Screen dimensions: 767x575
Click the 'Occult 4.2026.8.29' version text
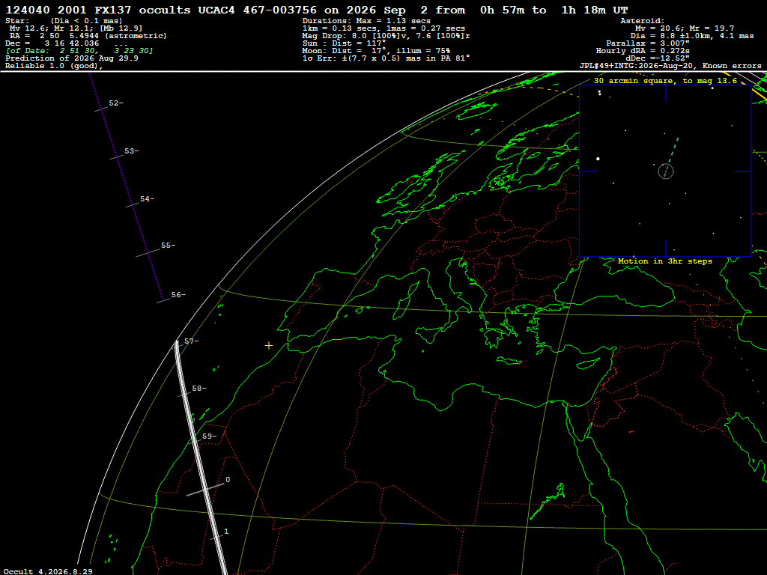point(48,571)
